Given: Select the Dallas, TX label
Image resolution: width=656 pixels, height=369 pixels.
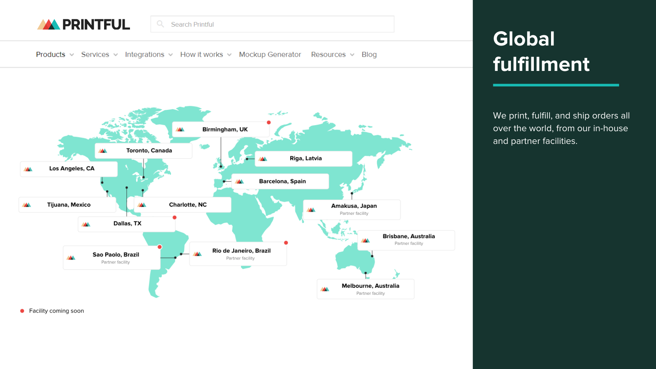Looking at the screenshot, I should 128,223.
